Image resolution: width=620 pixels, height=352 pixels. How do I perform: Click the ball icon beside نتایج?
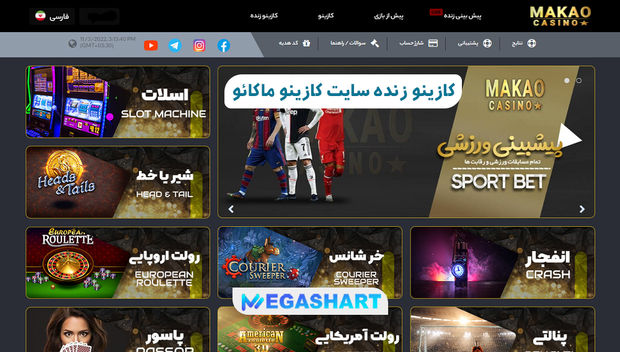[531, 43]
